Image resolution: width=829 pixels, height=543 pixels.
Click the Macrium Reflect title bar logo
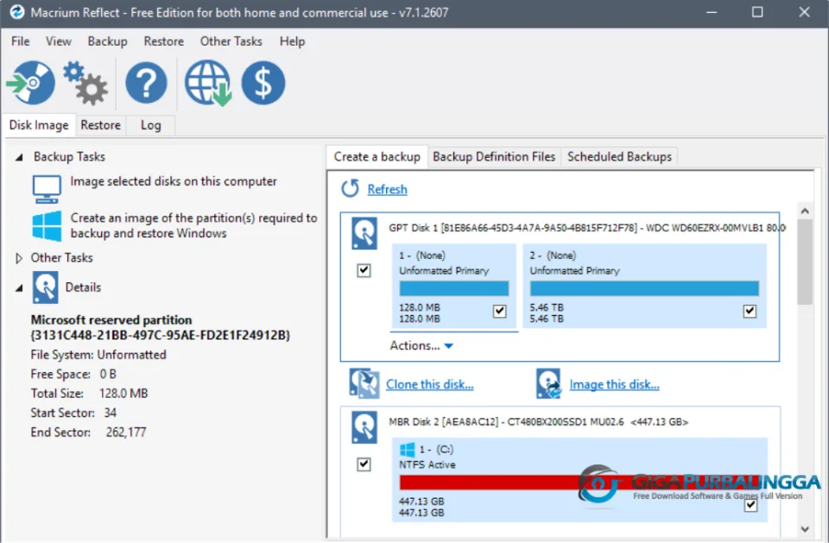click(17, 12)
